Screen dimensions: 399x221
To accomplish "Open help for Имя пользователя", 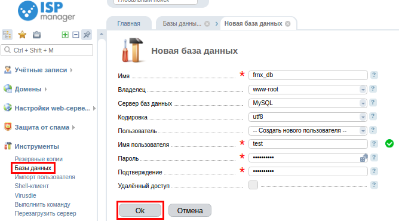I will click(374, 144).
